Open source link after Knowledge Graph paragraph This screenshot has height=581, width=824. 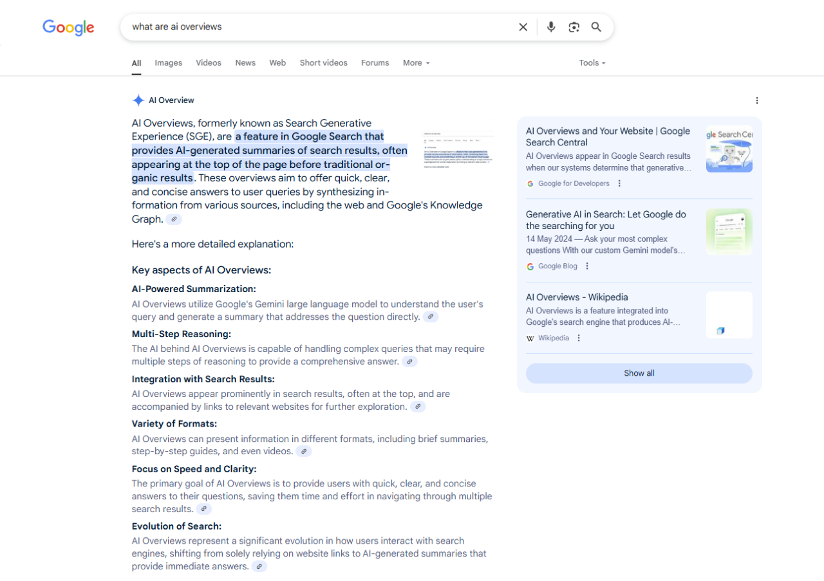coord(174,219)
